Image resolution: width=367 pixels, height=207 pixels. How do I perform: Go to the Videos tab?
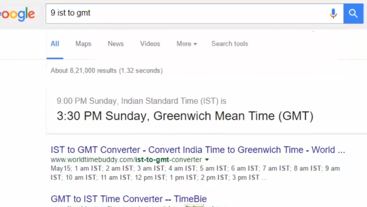(150, 44)
